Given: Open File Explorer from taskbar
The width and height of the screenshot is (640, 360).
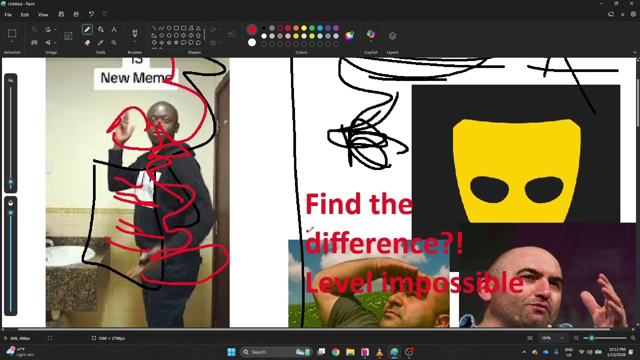Looking at the screenshot, I should coord(350,352).
